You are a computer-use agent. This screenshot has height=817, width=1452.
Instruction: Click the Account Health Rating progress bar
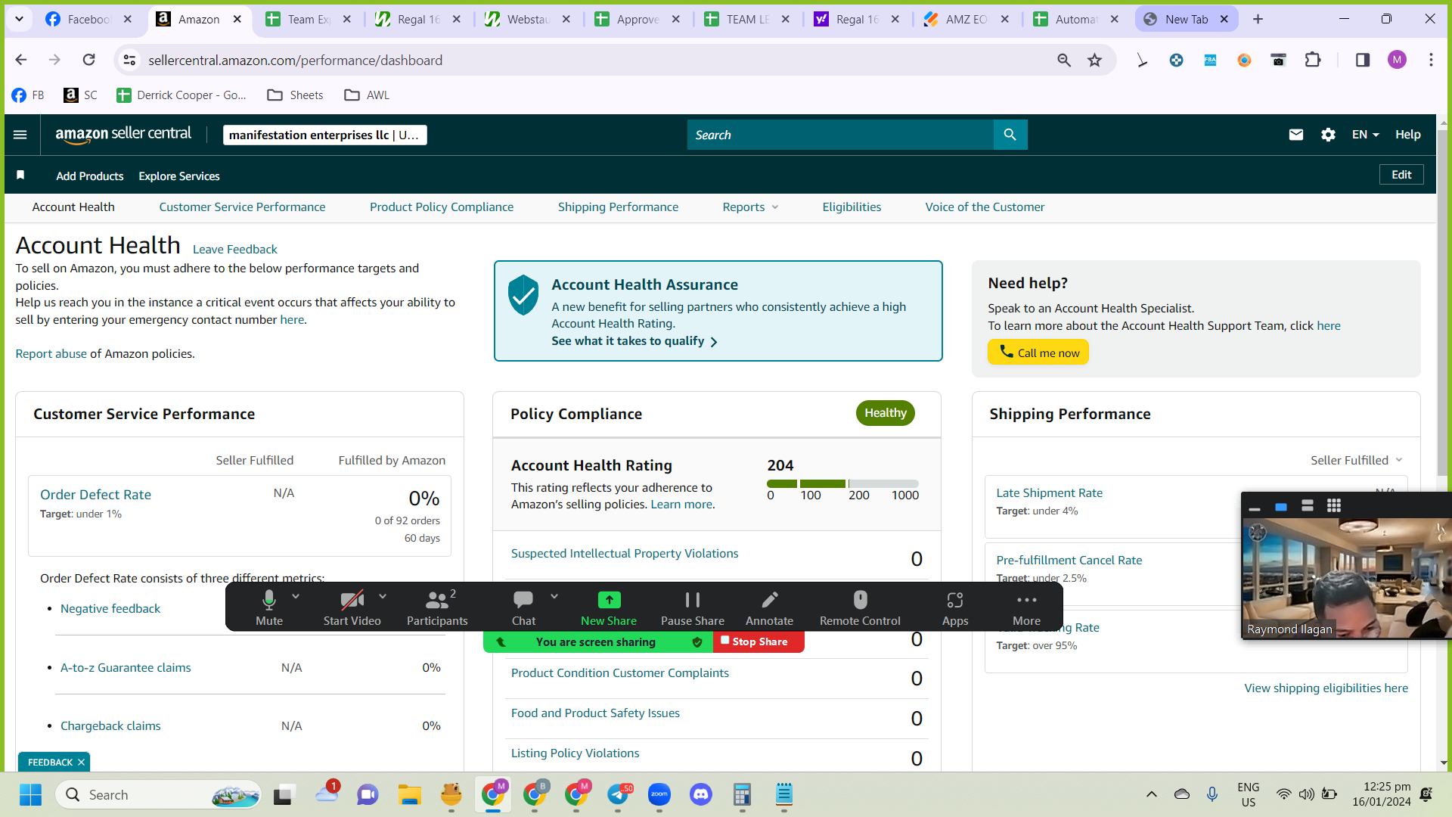pyautogui.click(x=842, y=483)
